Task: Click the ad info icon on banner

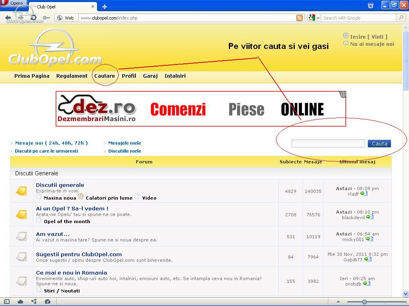Action: pos(343,94)
